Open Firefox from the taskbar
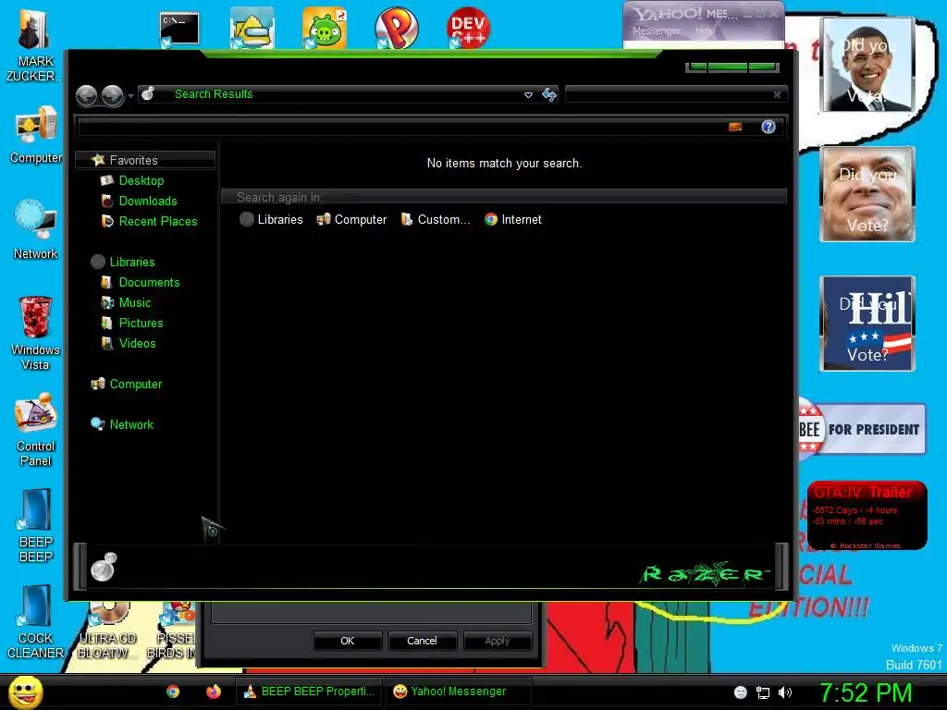 214,692
